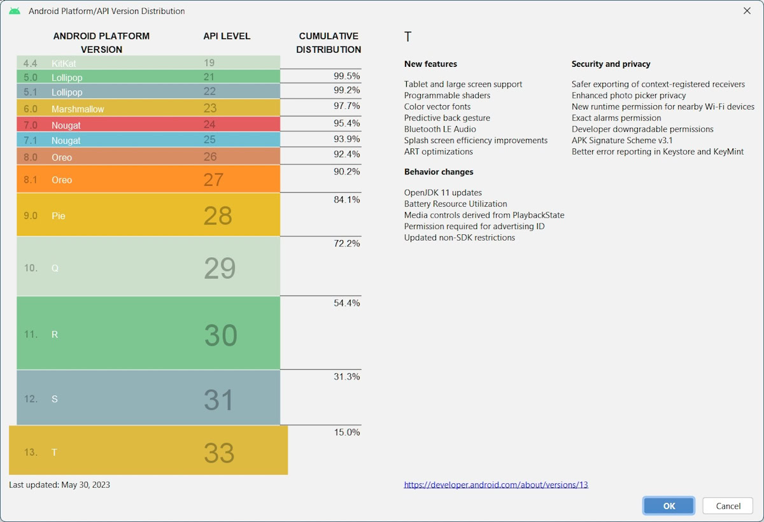Confirm the dialog with OK
The height and width of the screenshot is (522, 764).
tap(668, 505)
